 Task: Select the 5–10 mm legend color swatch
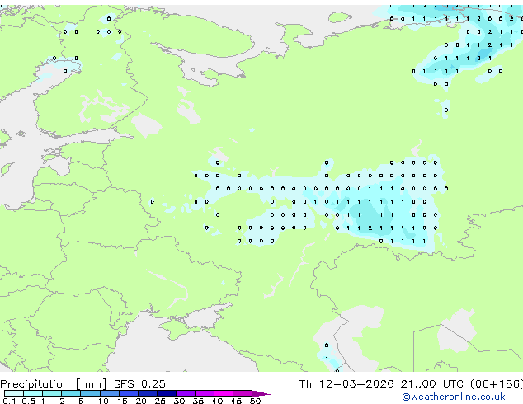tap(90, 393)
